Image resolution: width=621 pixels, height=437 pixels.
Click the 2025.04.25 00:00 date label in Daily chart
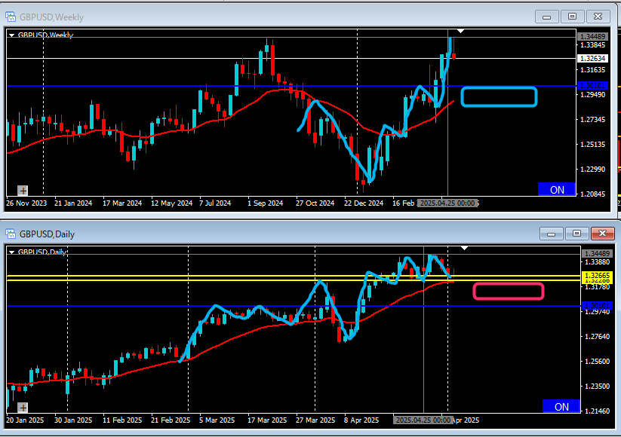[423, 420]
